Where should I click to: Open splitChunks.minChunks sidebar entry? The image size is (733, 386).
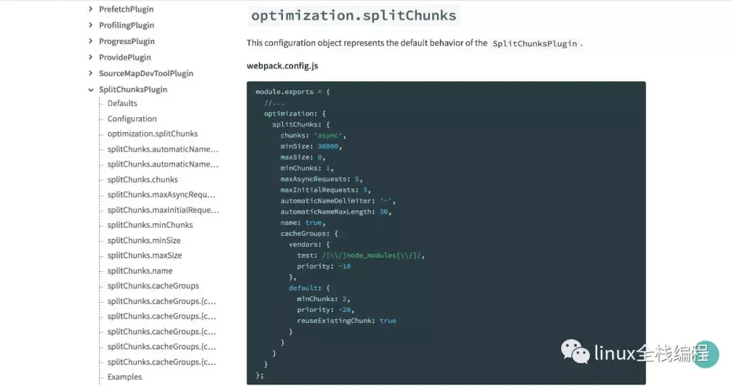point(150,225)
